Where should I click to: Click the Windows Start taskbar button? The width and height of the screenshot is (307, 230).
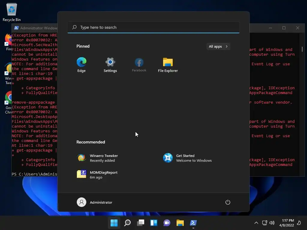click(114, 223)
